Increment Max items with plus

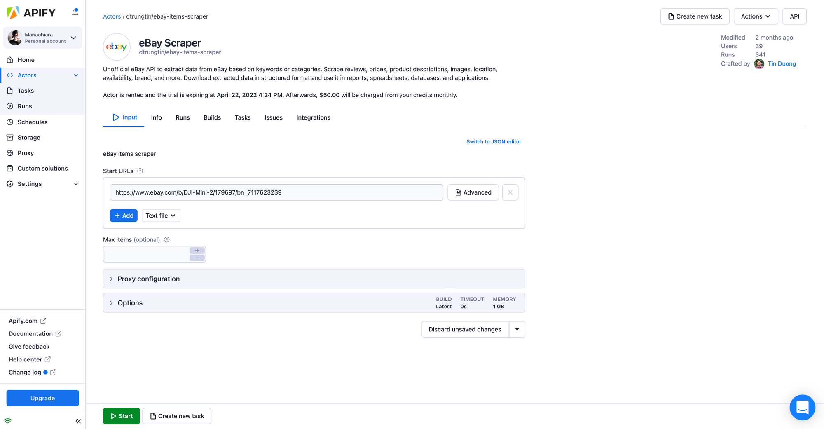pos(197,251)
